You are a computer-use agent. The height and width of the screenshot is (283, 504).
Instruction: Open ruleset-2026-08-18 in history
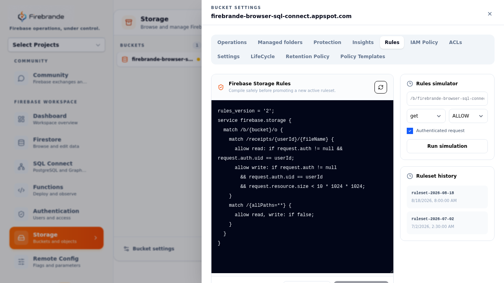coord(447,197)
